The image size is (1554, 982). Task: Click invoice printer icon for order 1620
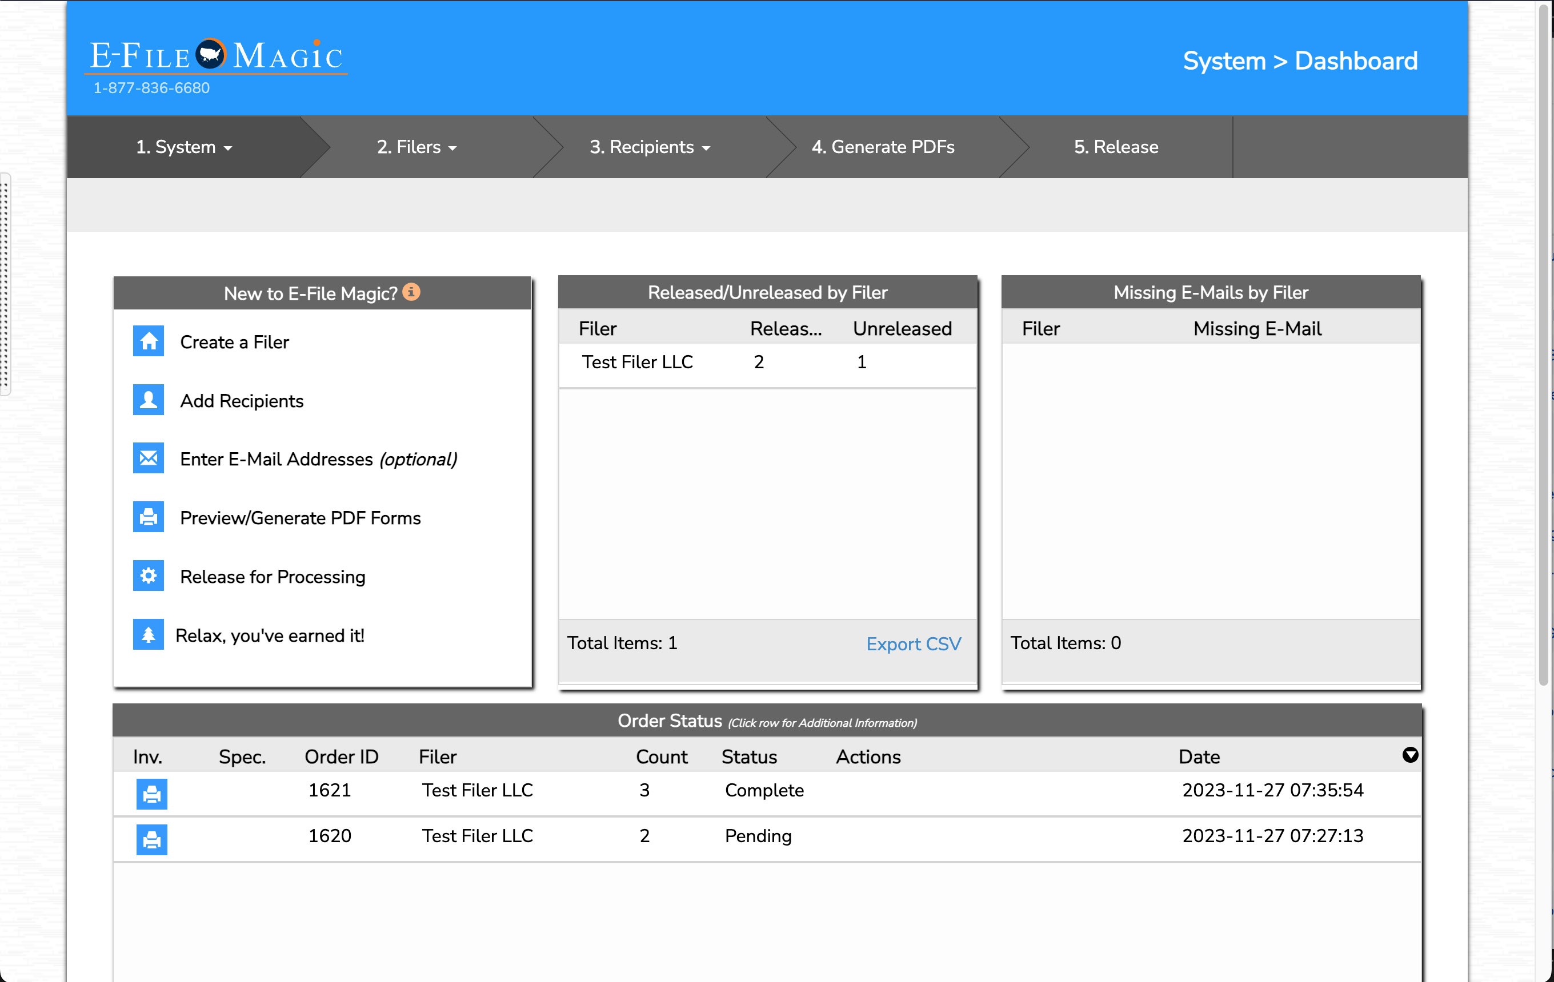151,839
